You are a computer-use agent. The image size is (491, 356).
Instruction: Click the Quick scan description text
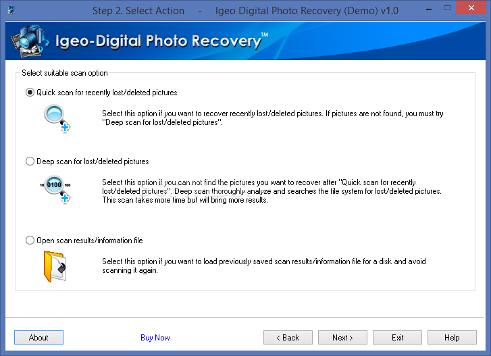(x=273, y=118)
